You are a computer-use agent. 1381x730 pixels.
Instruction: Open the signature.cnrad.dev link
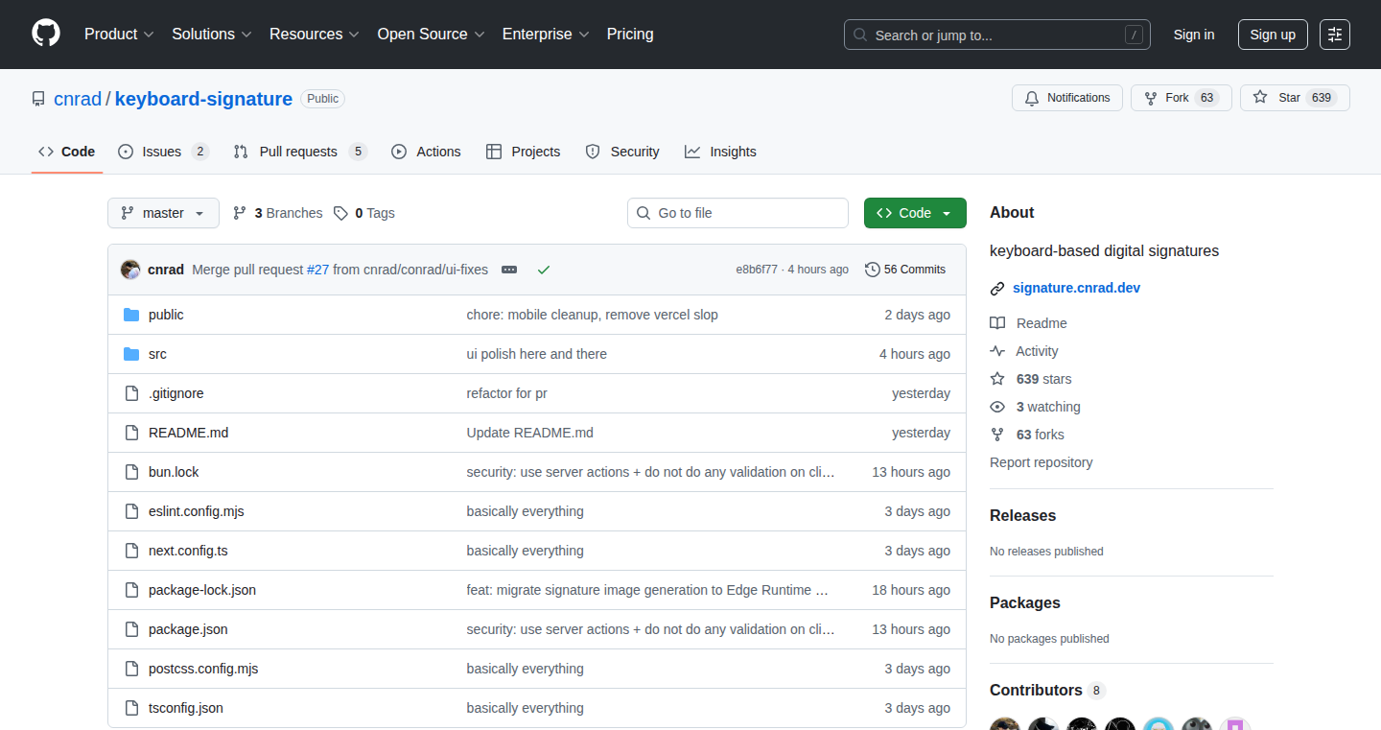click(1076, 288)
